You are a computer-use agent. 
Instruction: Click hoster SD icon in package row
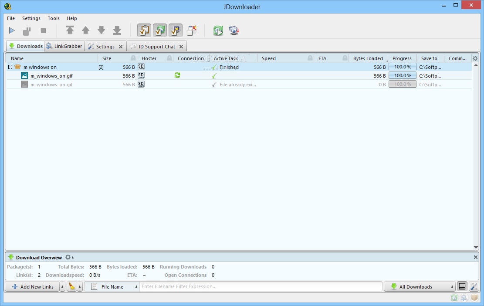tap(141, 67)
